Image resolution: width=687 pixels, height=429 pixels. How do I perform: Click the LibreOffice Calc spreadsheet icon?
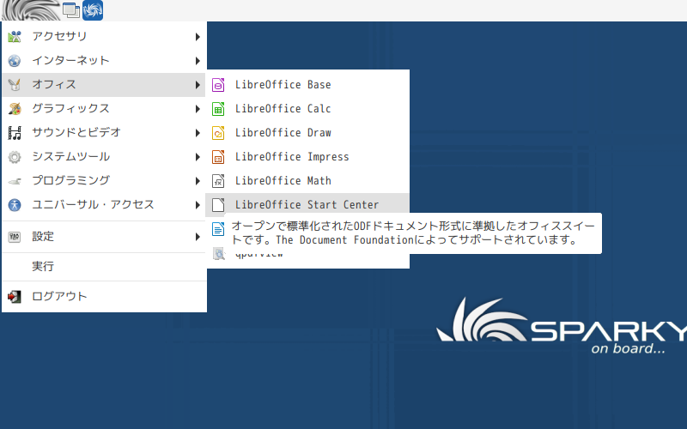click(x=218, y=109)
